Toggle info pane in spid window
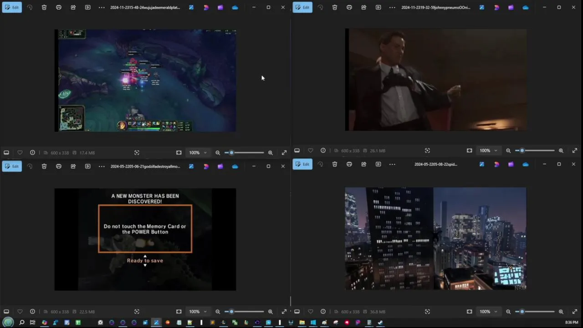The image size is (583, 328). [323, 312]
